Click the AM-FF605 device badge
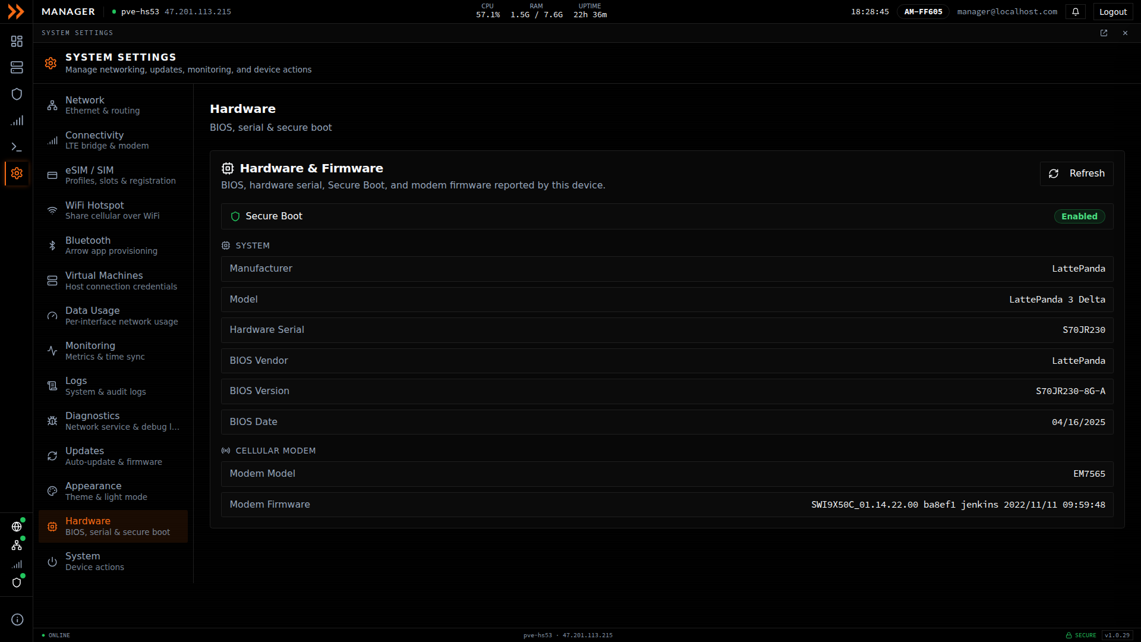This screenshot has width=1141, height=642. [923, 12]
